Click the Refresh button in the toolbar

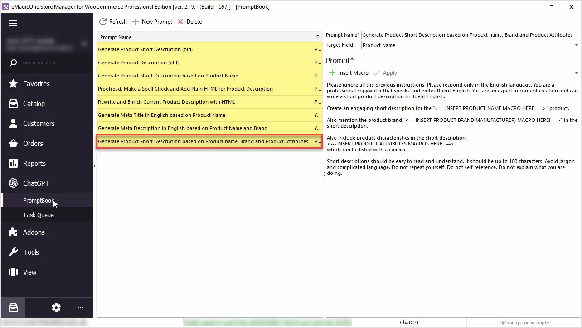[x=112, y=21]
